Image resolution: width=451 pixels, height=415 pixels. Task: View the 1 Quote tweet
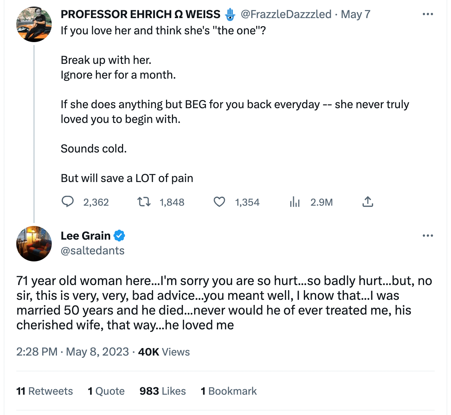tap(106, 391)
